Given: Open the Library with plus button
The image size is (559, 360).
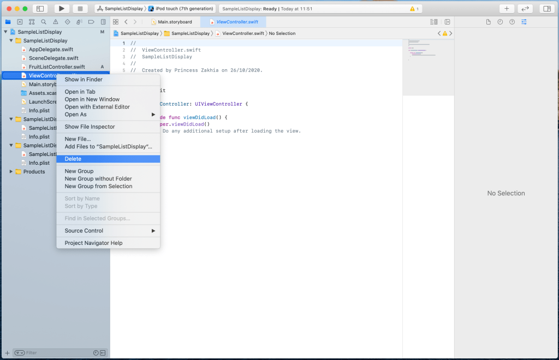Looking at the screenshot, I should coord(507,9).
